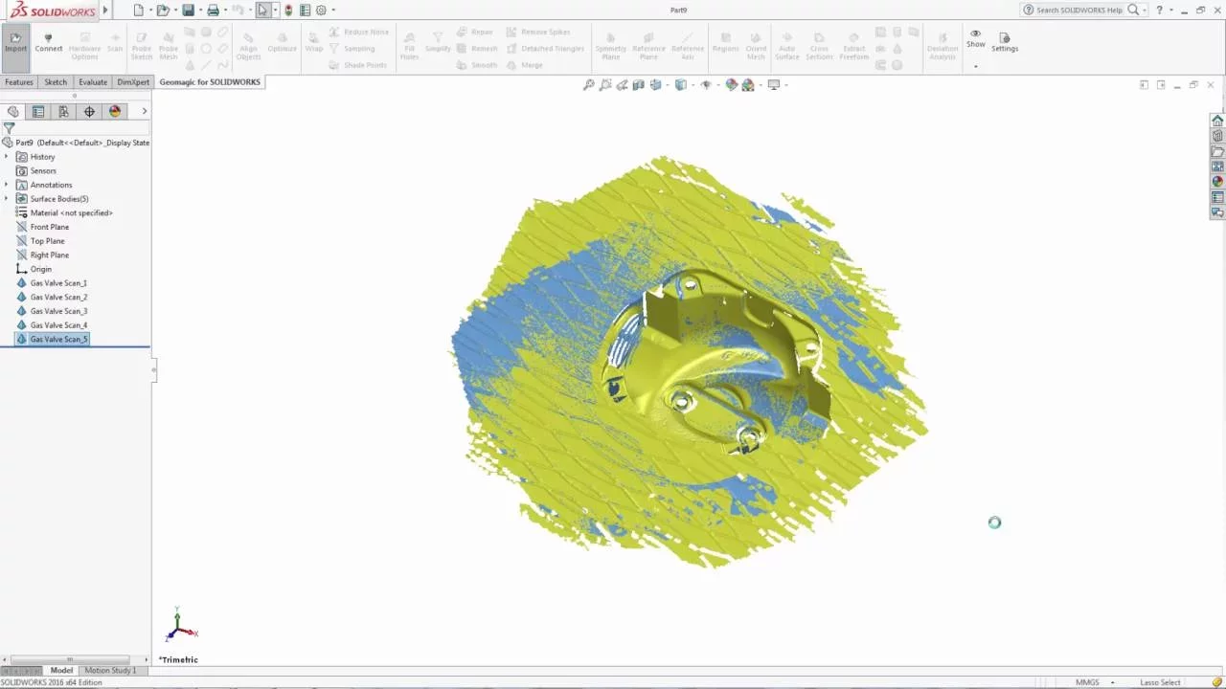Expand the History folder

[7, 157]
